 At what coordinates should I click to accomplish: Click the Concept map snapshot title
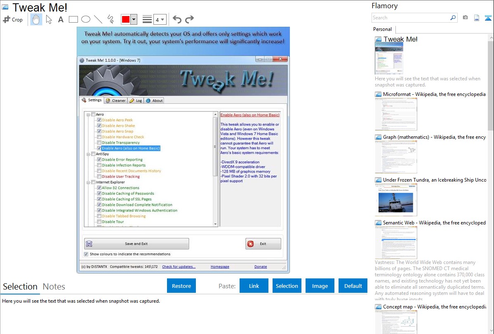(435, 307)
